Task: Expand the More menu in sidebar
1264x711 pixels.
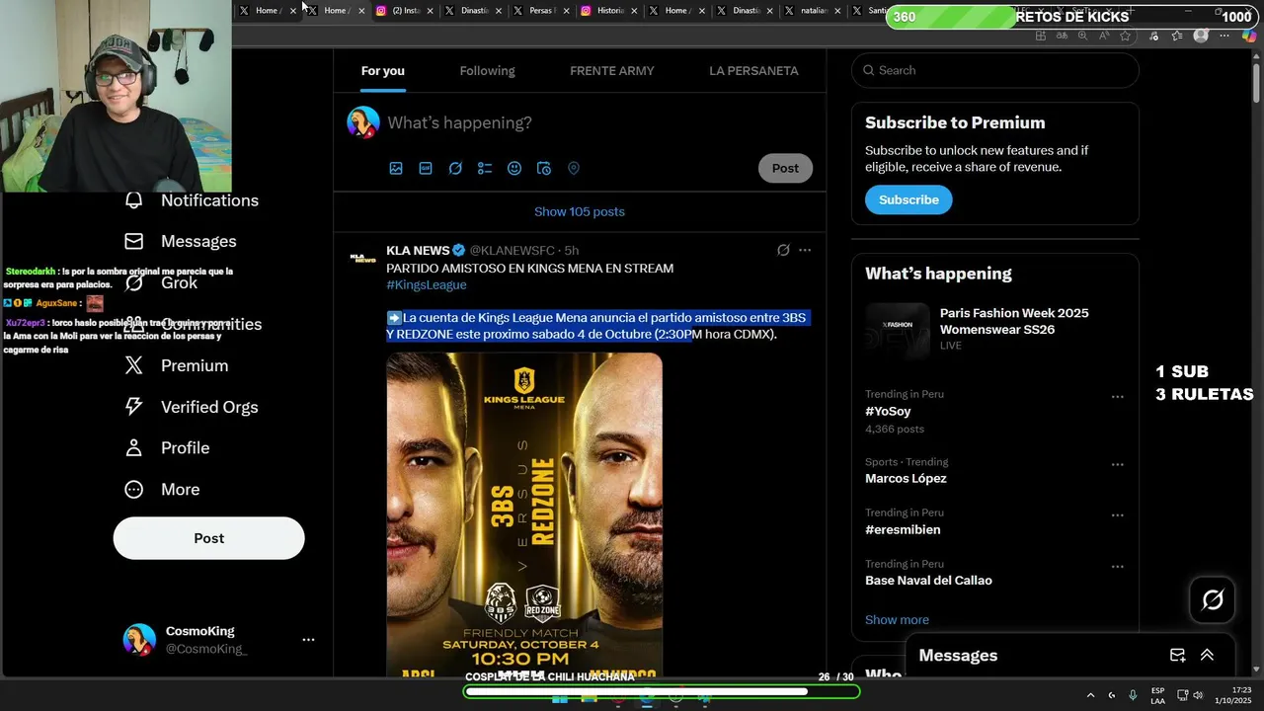Action: coord(180,490)
